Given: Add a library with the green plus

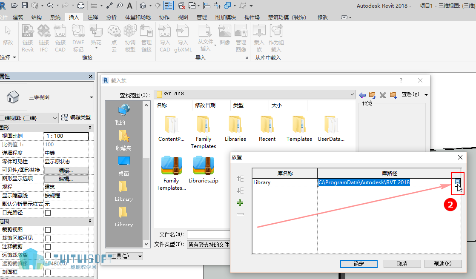Looking at the screenshot, I should 240,202.
